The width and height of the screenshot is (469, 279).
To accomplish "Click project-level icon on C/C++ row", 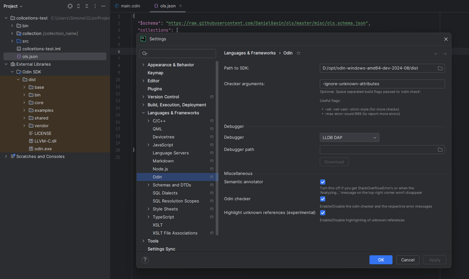I will coord(212,121).
